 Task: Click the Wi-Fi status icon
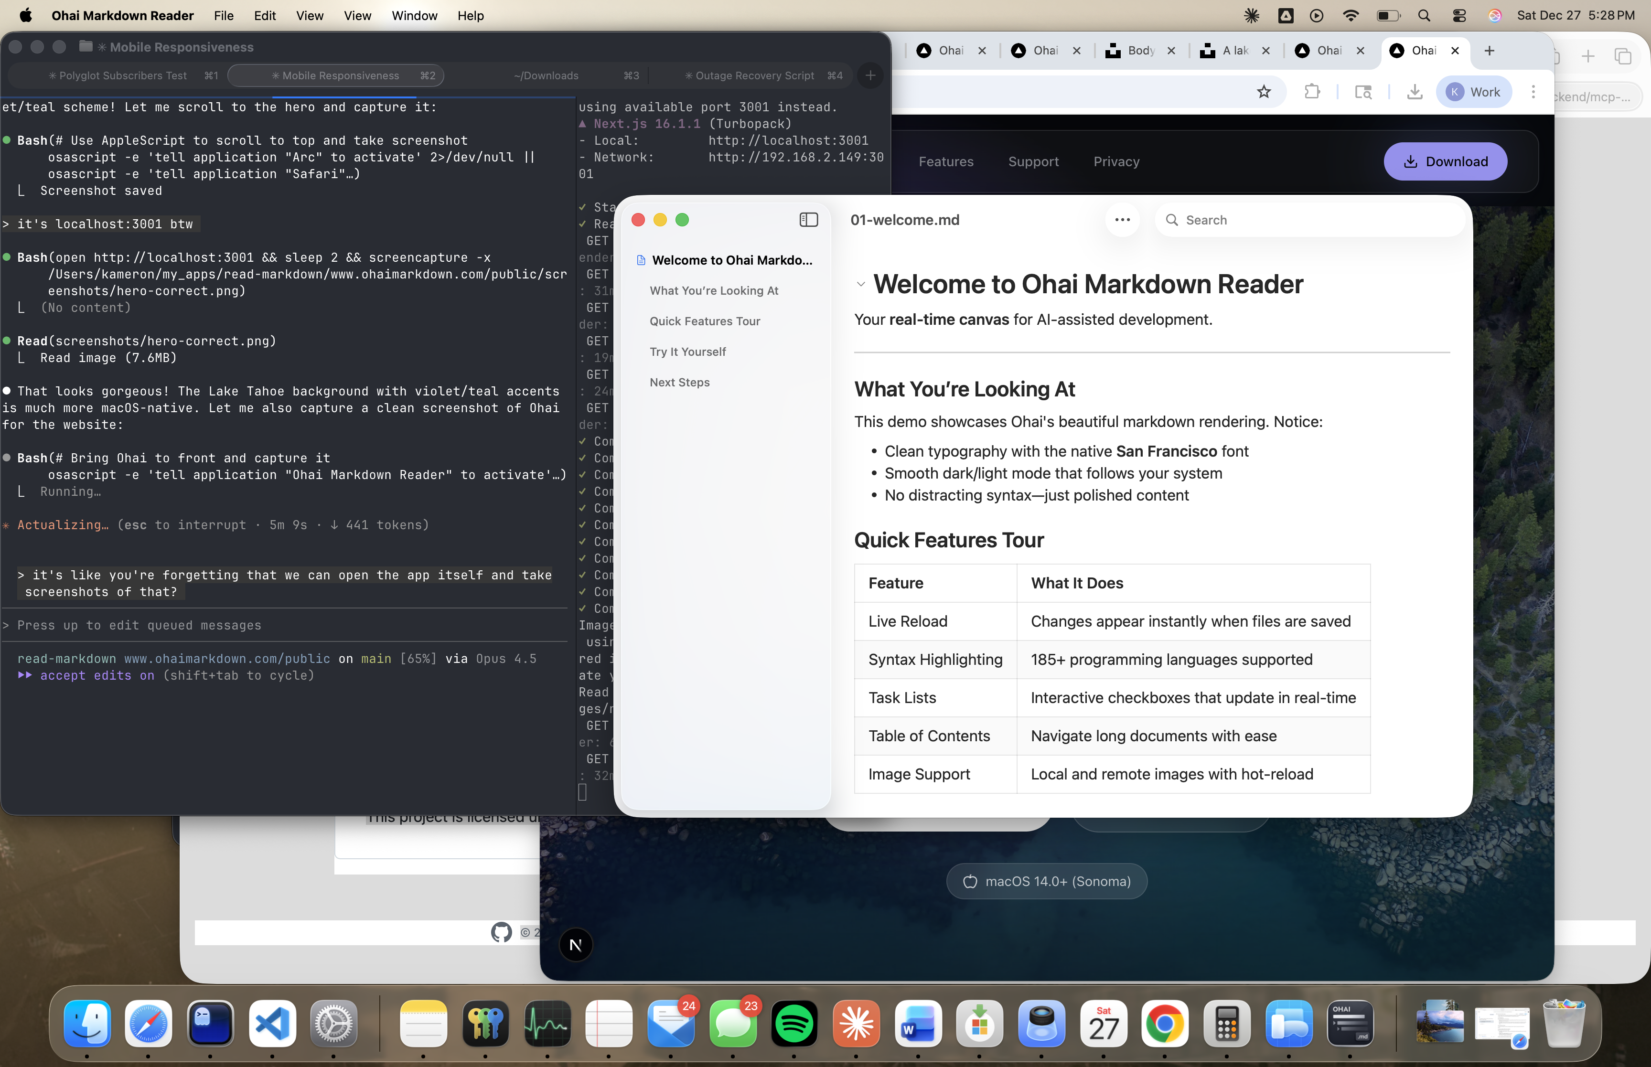[x=1351, y=15]
